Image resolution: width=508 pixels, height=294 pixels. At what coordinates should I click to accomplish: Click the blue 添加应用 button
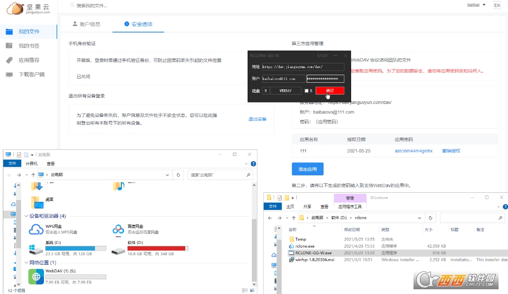(x=308, y=169)
